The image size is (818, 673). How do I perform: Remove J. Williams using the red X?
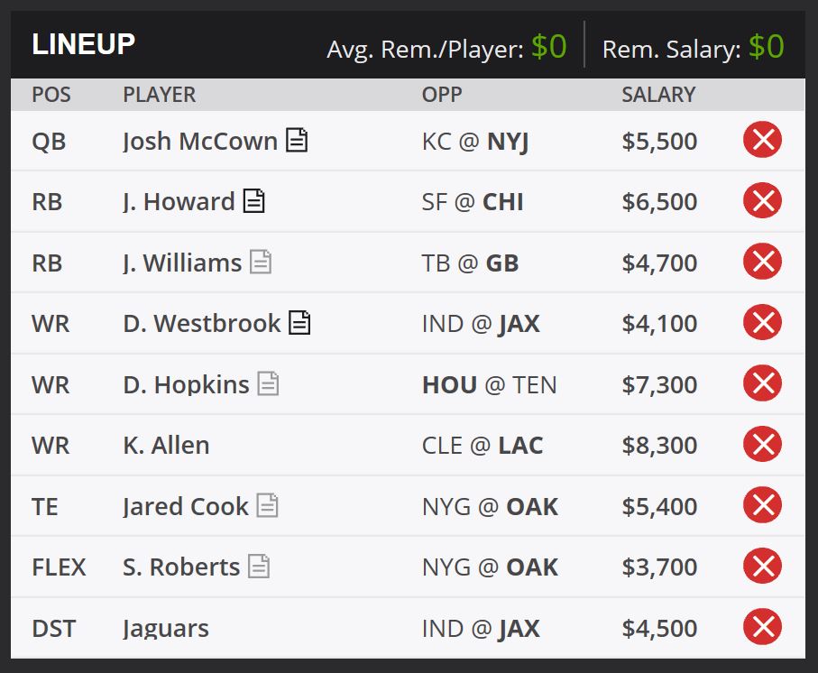coord(762,262)
